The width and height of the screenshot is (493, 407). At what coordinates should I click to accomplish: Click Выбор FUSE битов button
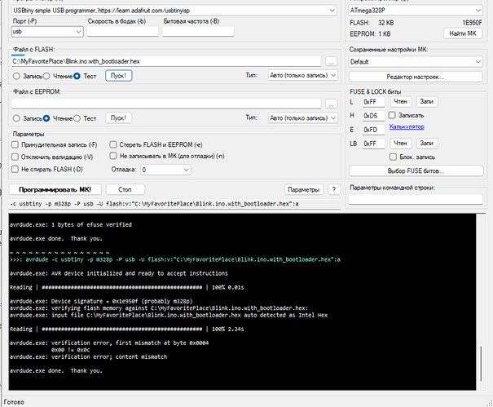tap(416, 170)
